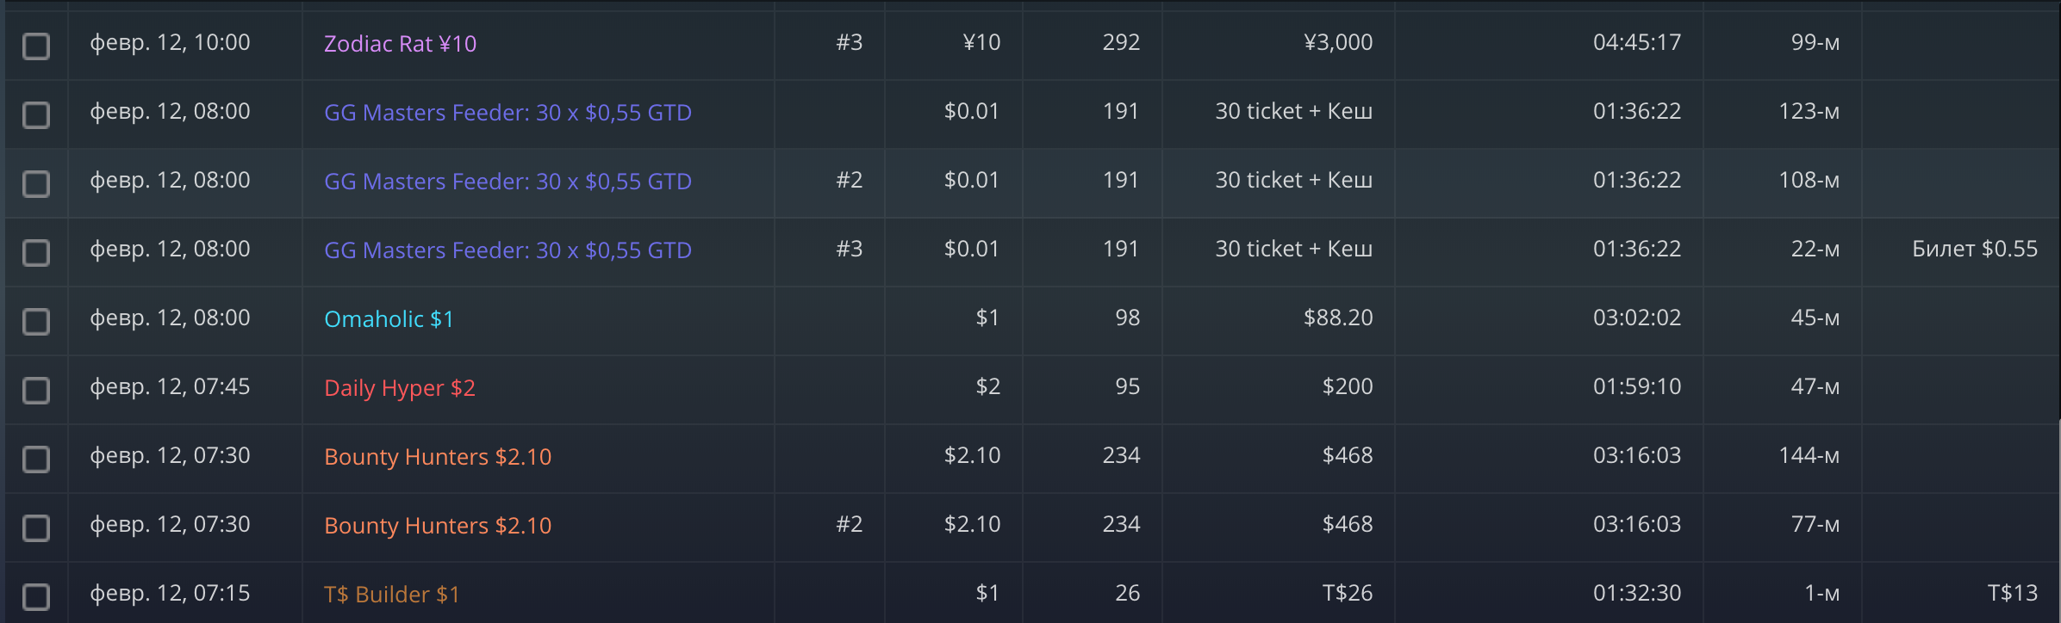The height and width of the screenshot is (623, 2061).
Task: Select the Bounty Hunters $2.10 #2 checkbox
Action: [x=36, y=527]
